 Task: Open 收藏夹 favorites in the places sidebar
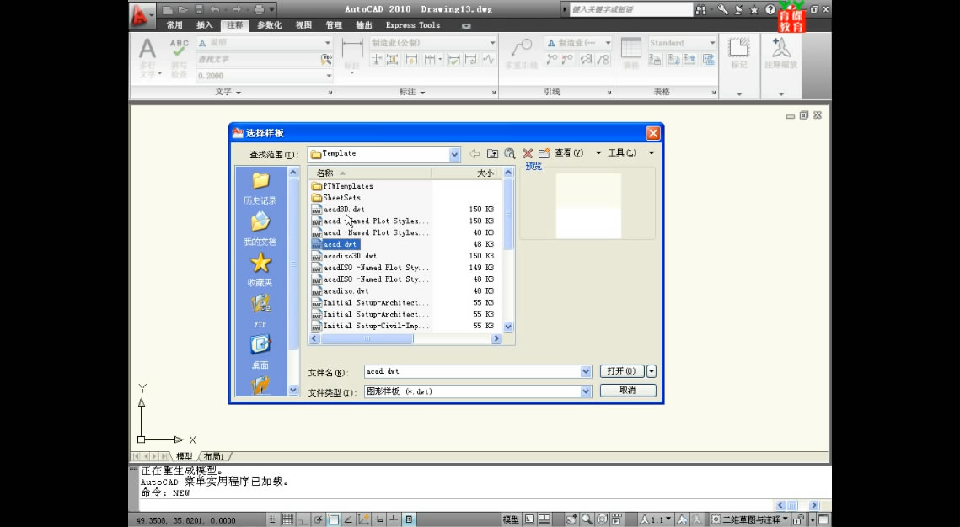[260, 269]
